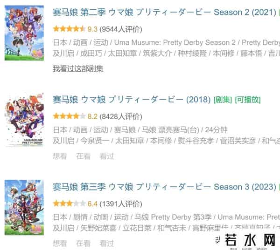Click the green [剧集] tag

point(223,100)
